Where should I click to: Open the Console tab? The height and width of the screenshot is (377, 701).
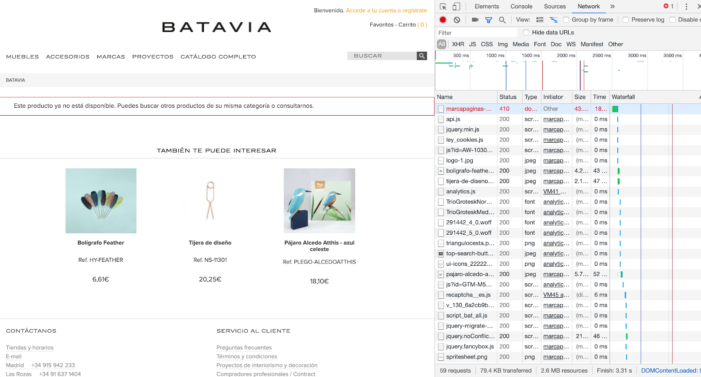point(521,7)
